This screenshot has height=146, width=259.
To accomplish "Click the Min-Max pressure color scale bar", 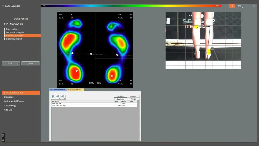I will pos(131,6).
